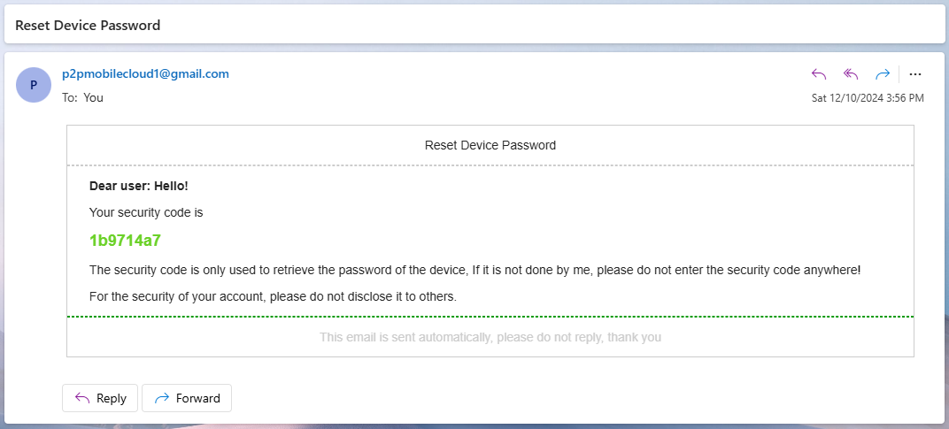Click the Forward button below the message
This screenshot has height=429, width=949.
pyautogui.click(x=187, y=398)
